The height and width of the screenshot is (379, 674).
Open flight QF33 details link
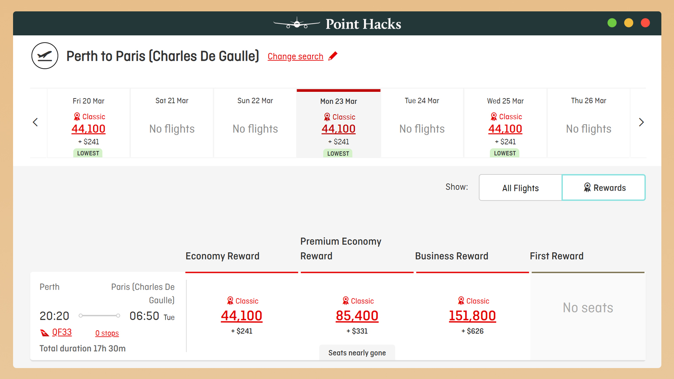tap(62, 332)
